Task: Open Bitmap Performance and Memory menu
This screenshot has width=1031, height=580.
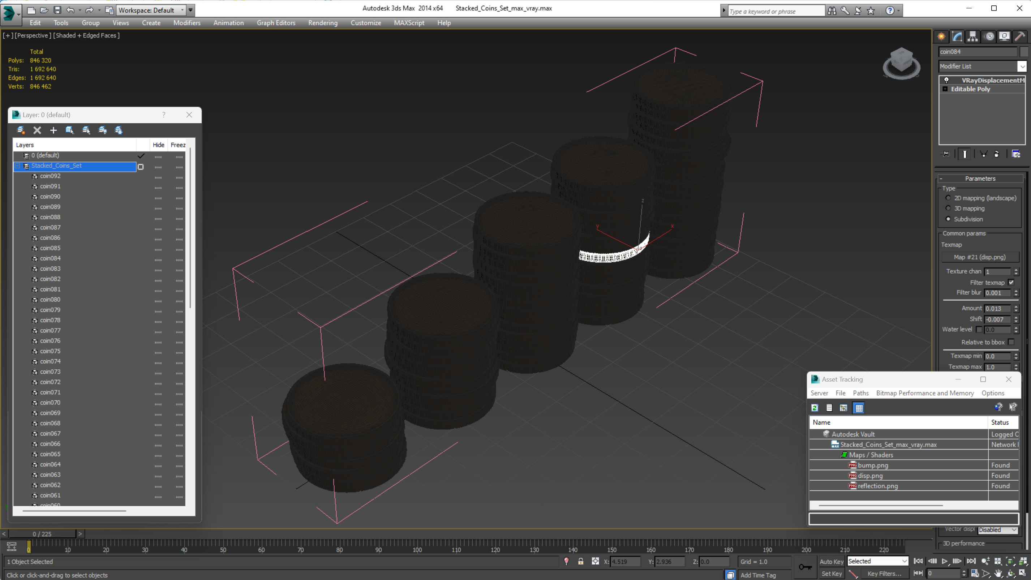Action: 924,393
